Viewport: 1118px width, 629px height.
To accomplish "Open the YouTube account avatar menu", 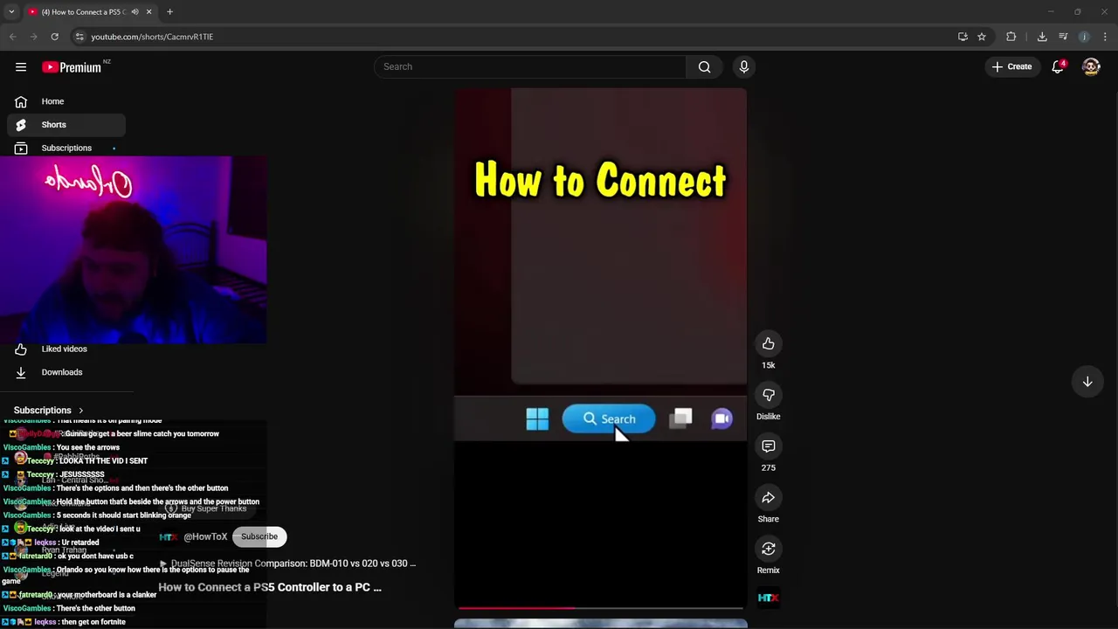I will [x=1091, y=66].
